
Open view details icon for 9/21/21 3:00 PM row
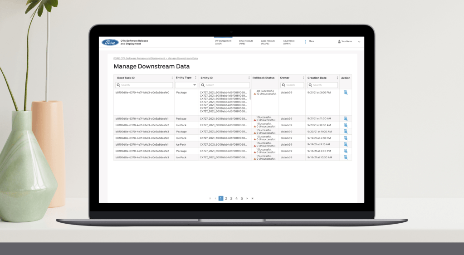pyautogui.click(x=345, y=93)
